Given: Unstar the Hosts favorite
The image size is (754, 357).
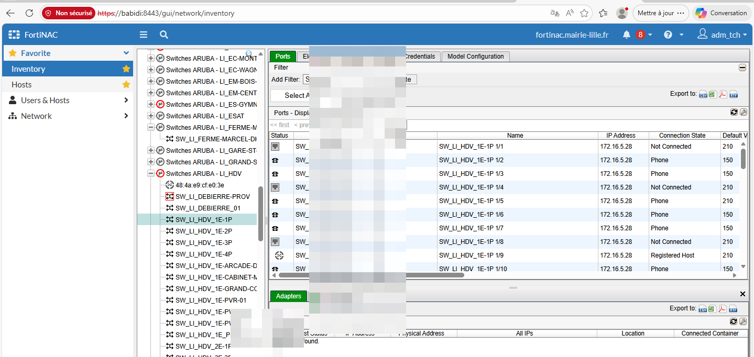Looking at the screenshot, I should click(x=126, y=84).
